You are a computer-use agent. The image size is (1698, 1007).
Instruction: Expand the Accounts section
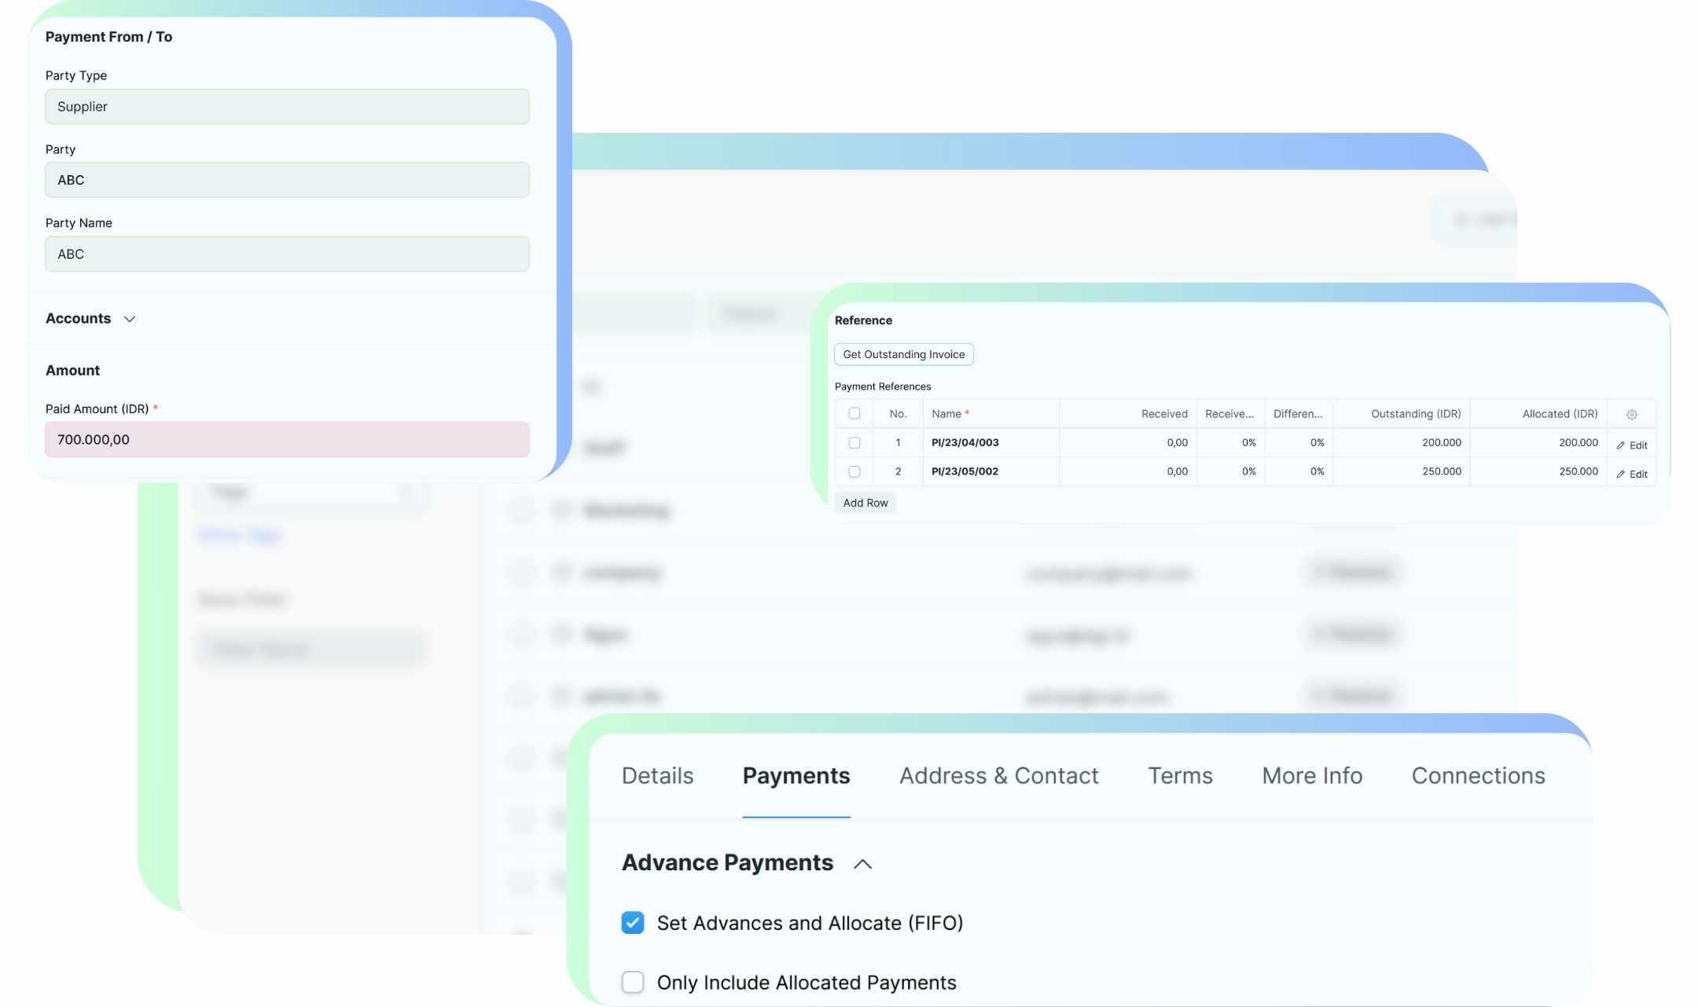(x=130, y=319)
